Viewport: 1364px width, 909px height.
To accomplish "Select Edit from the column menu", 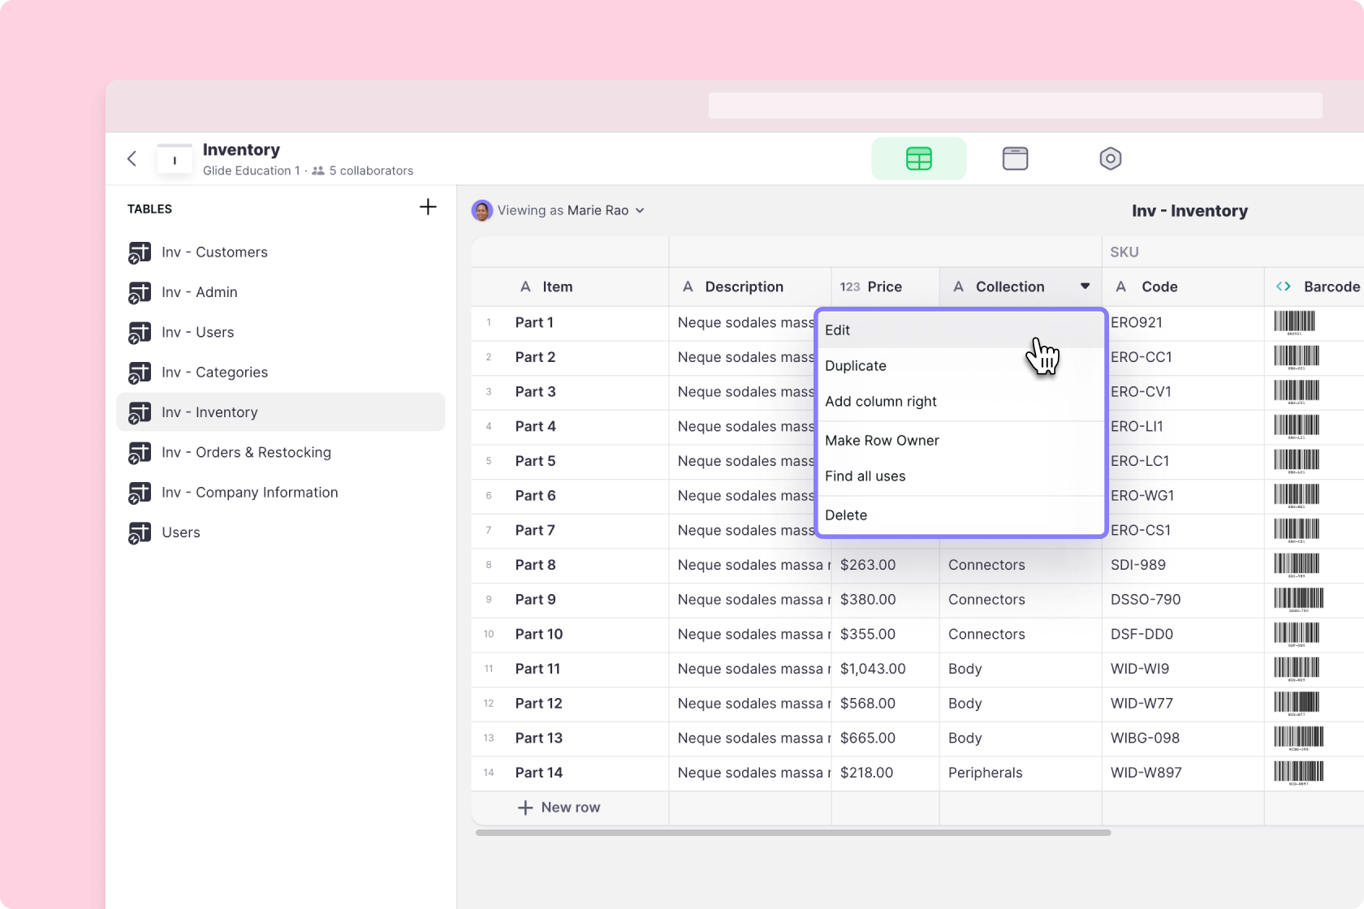I will coord(838,330).
